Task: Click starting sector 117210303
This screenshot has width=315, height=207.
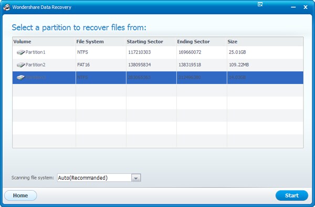Action: [x=140, y=52]
